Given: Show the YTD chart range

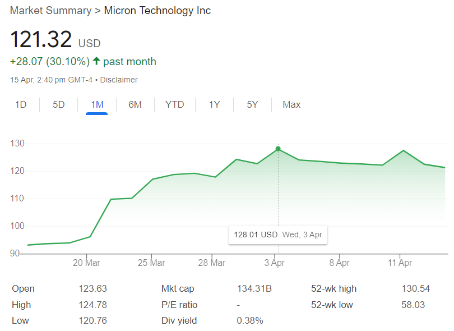Looking at the screenshot, I should pyautogui.click(x=175, y=104).
